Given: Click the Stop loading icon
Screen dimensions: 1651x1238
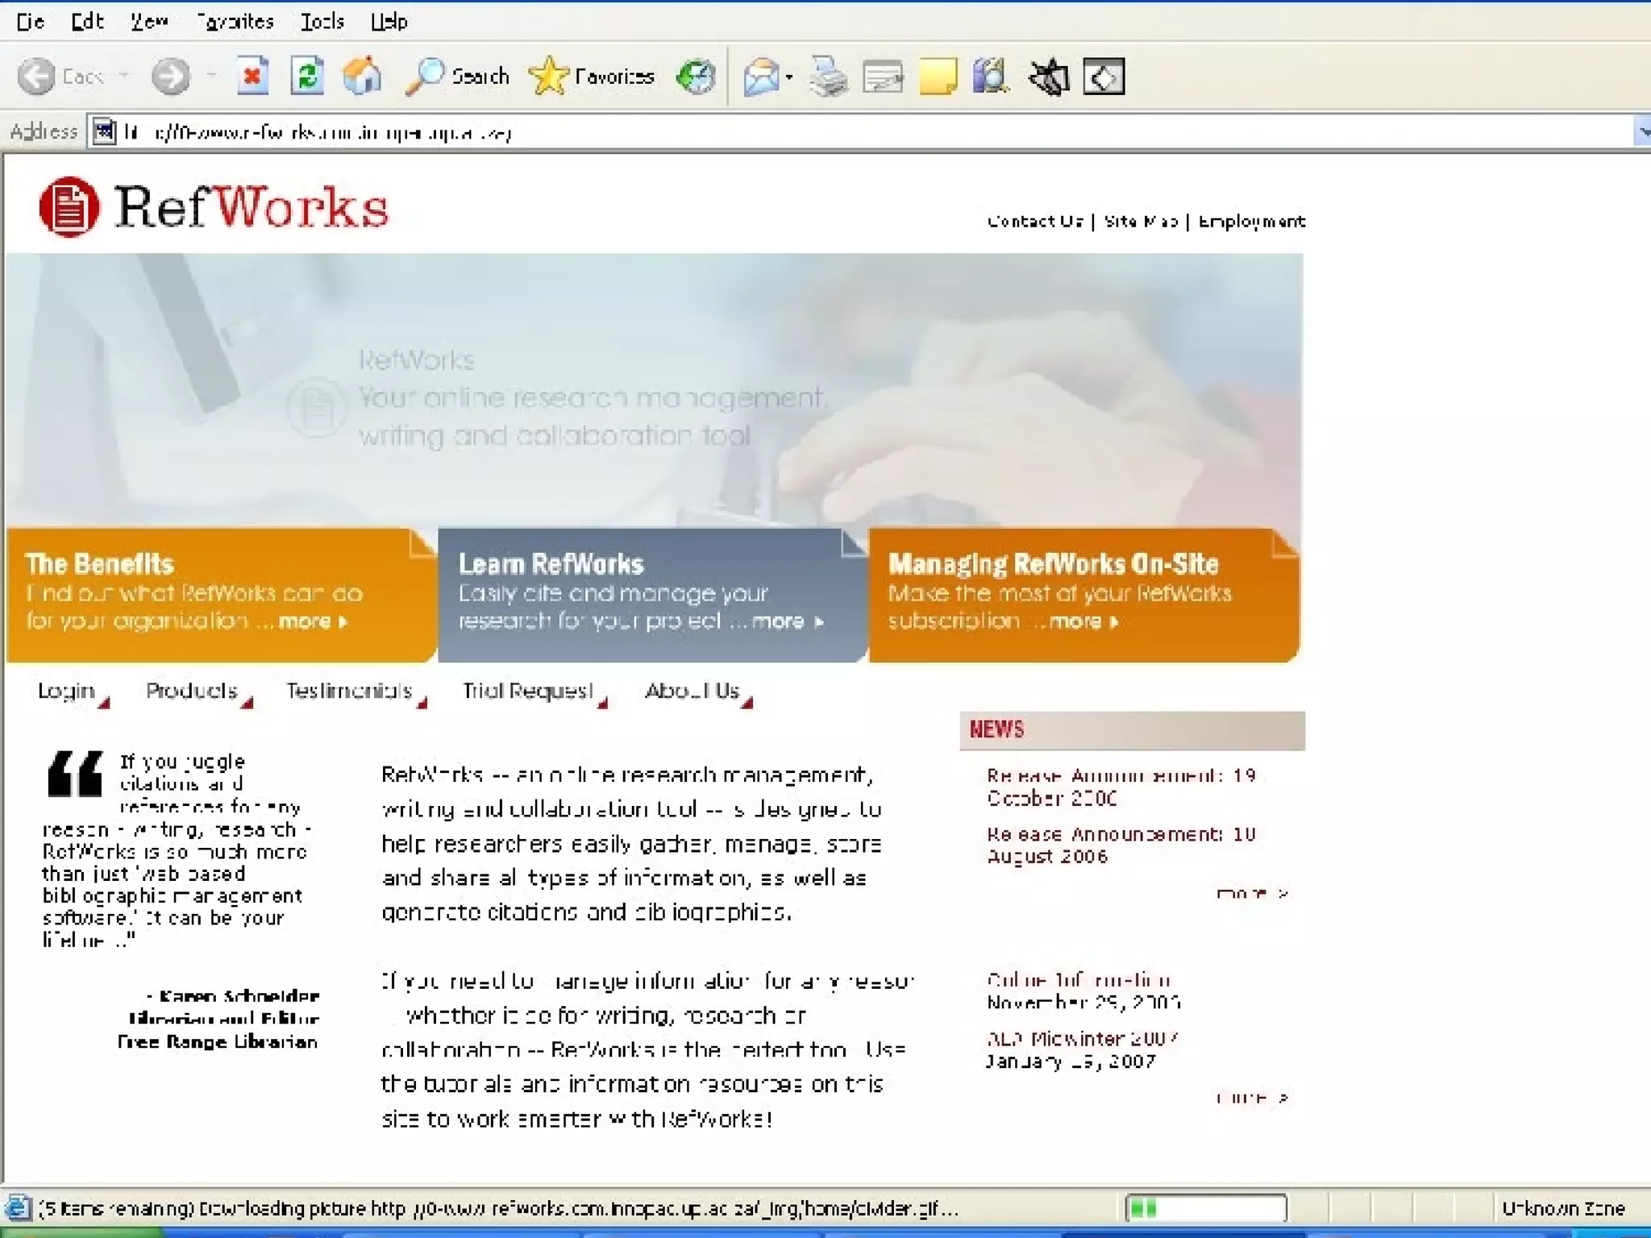Looking at the screenshot, I should click(x=252, y=77).
